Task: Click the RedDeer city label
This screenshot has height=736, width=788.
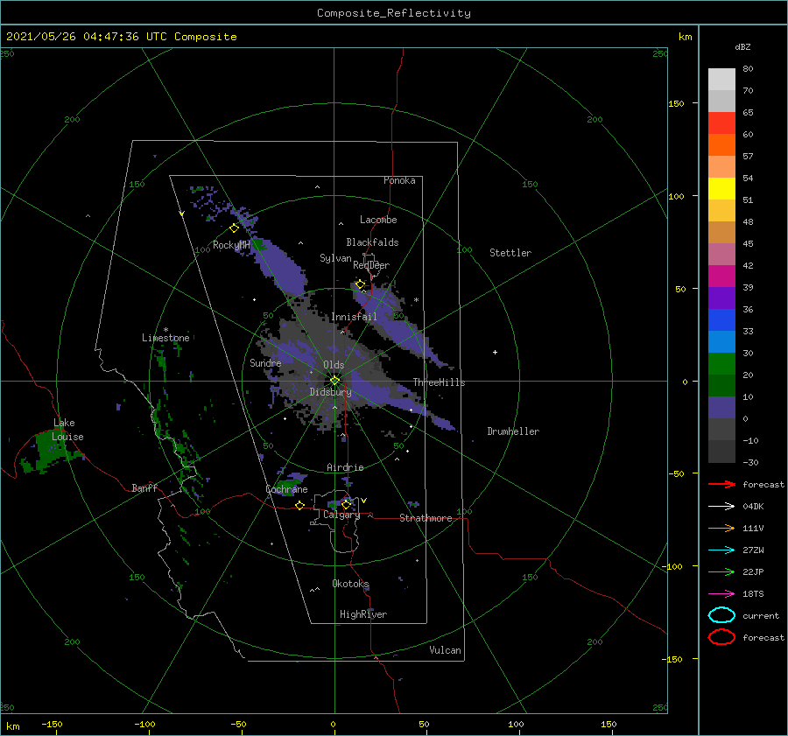Action: click(x=371, y=265)
